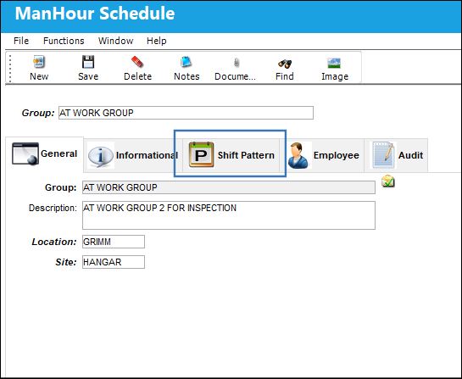
Task: Open the Employee tab
Action: (x=323, y=155)
